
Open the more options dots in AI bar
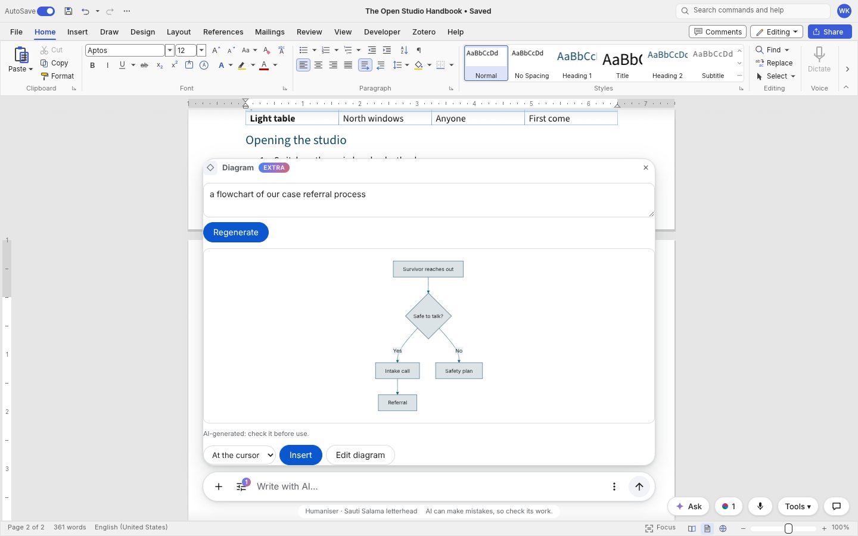(614, 487)
